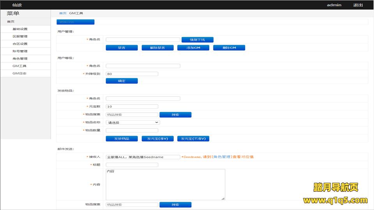The height and width of the screenshot is (210, 374).
Task: Click the 发放物品 button
Action: click(122, 138)
